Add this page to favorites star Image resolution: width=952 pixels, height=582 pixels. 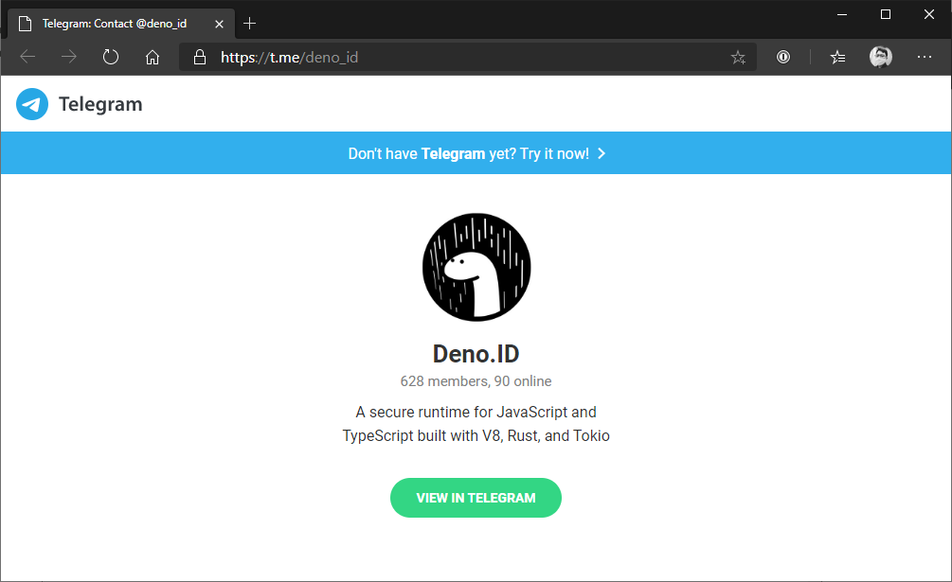tap(738, 58)
